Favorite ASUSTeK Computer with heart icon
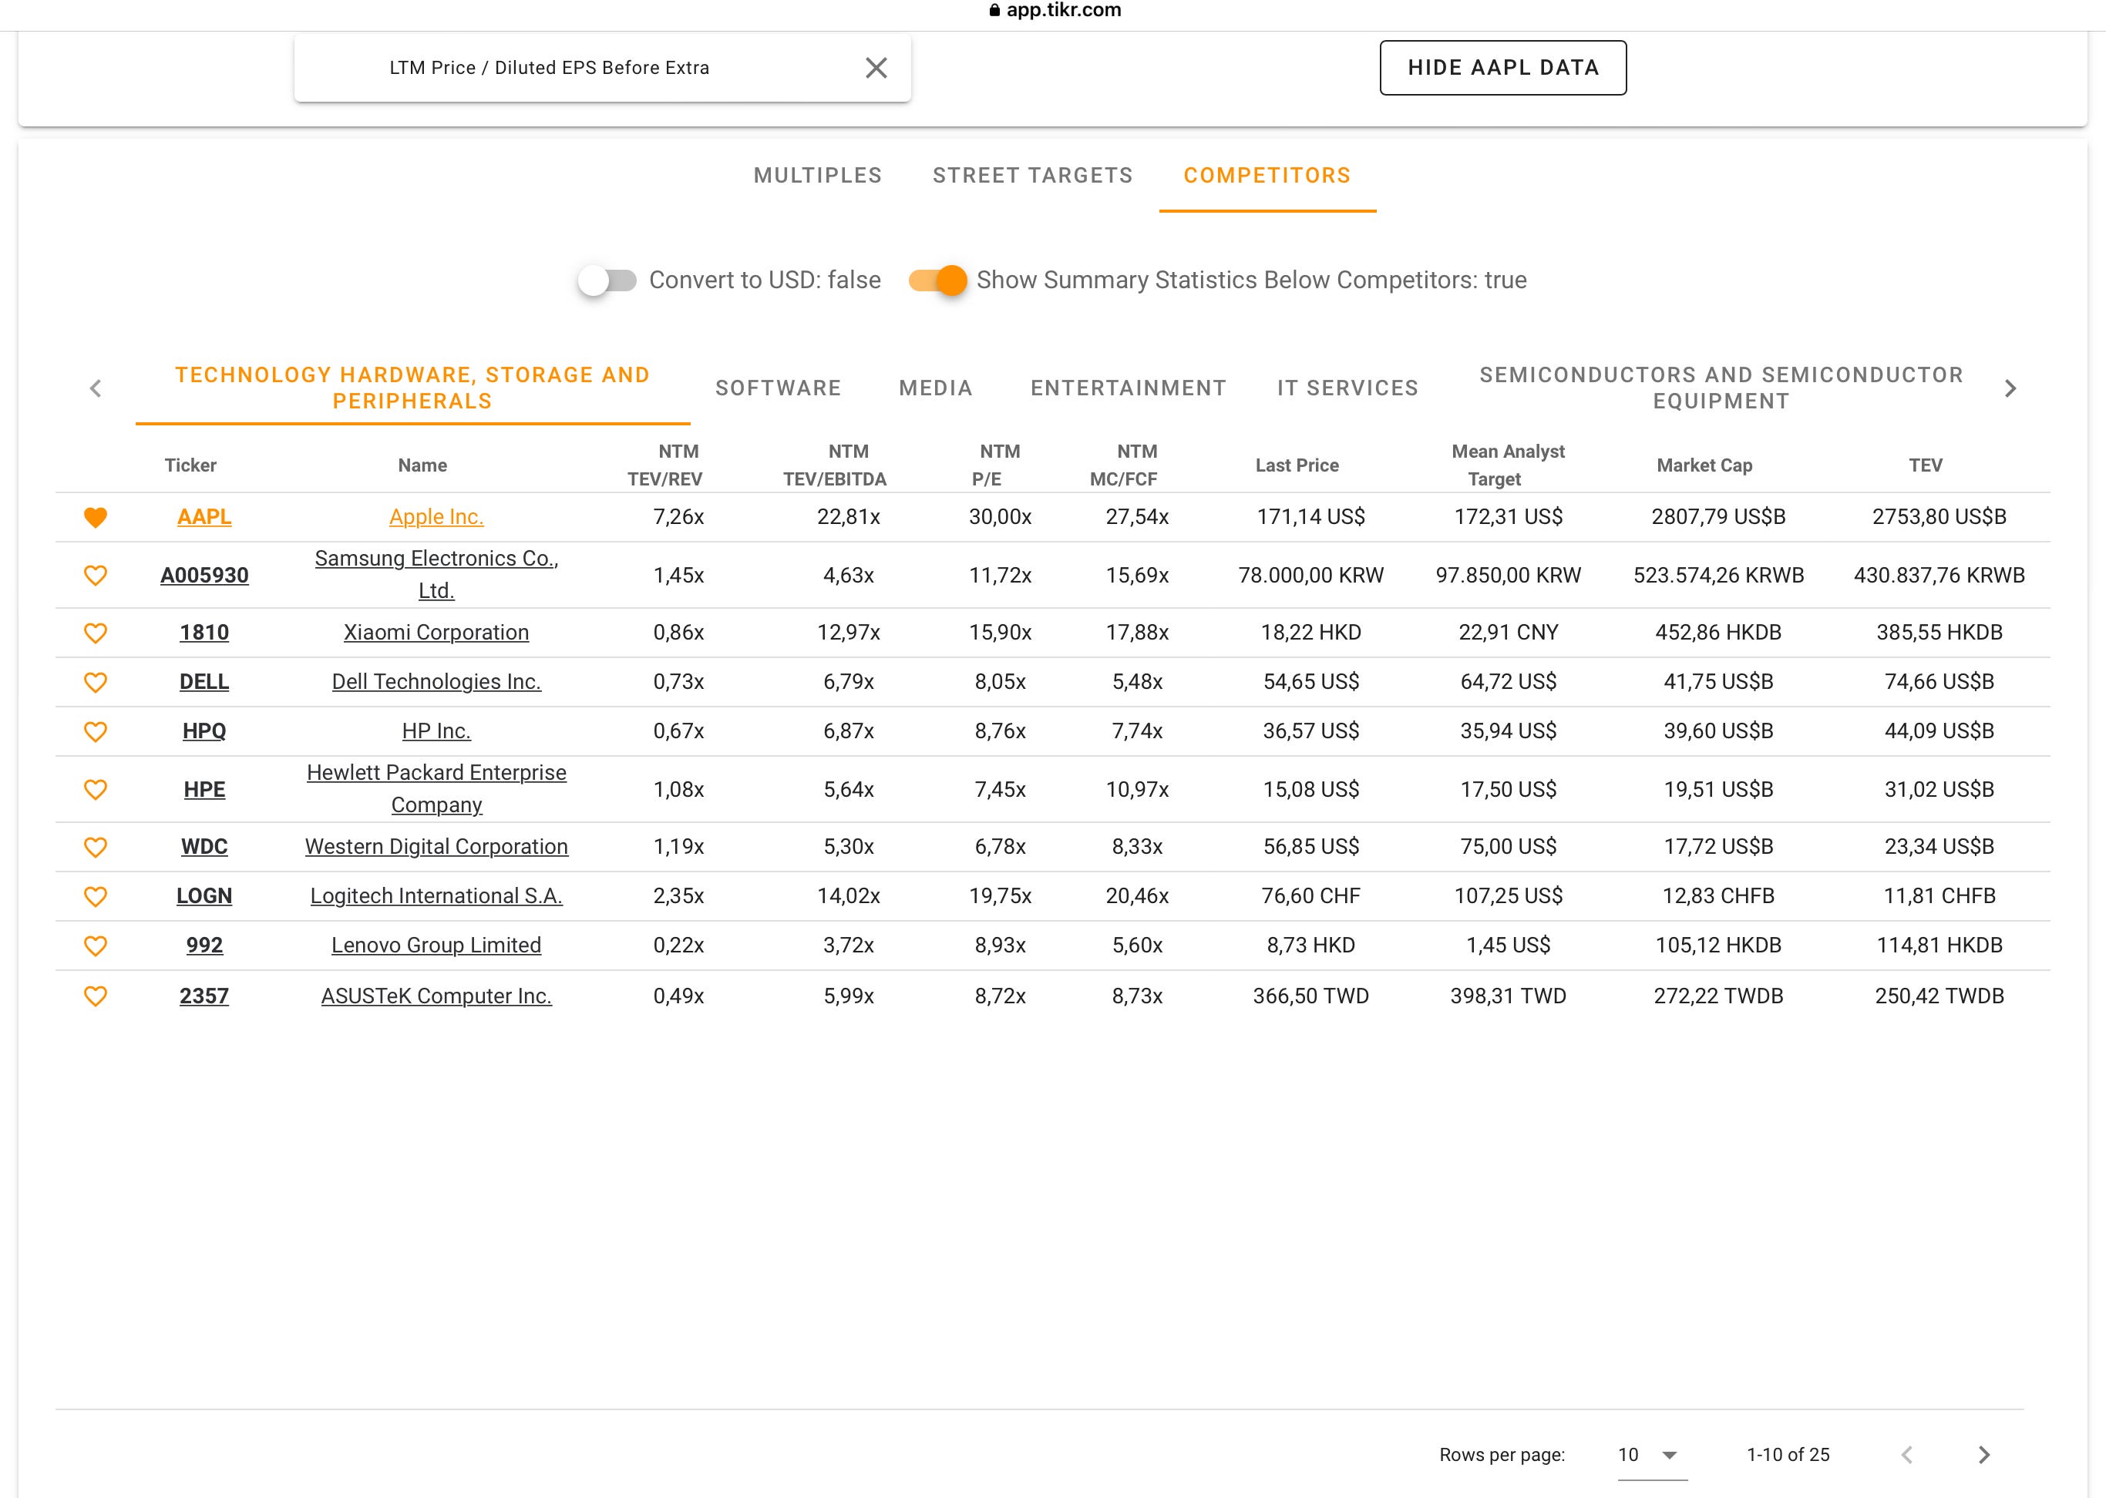Viewport: 2106px width, 1498px height. (x=95, y=996)
